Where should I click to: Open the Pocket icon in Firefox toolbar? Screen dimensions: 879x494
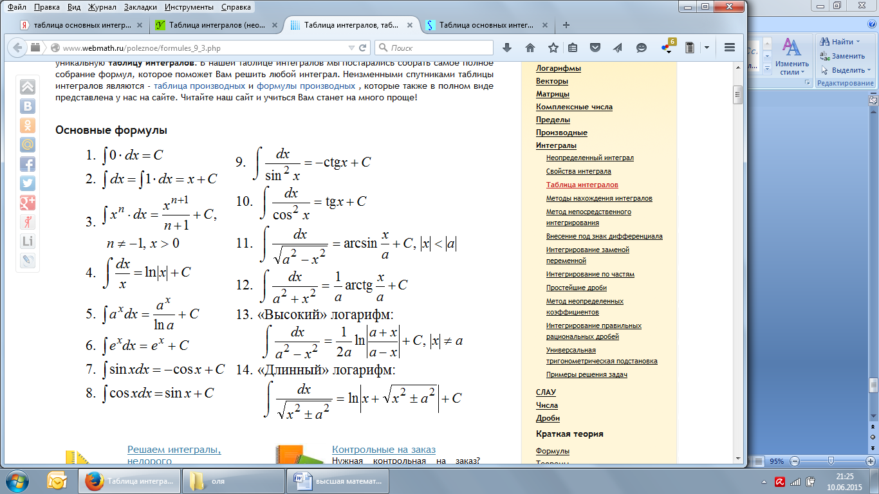tap(595, 48)
